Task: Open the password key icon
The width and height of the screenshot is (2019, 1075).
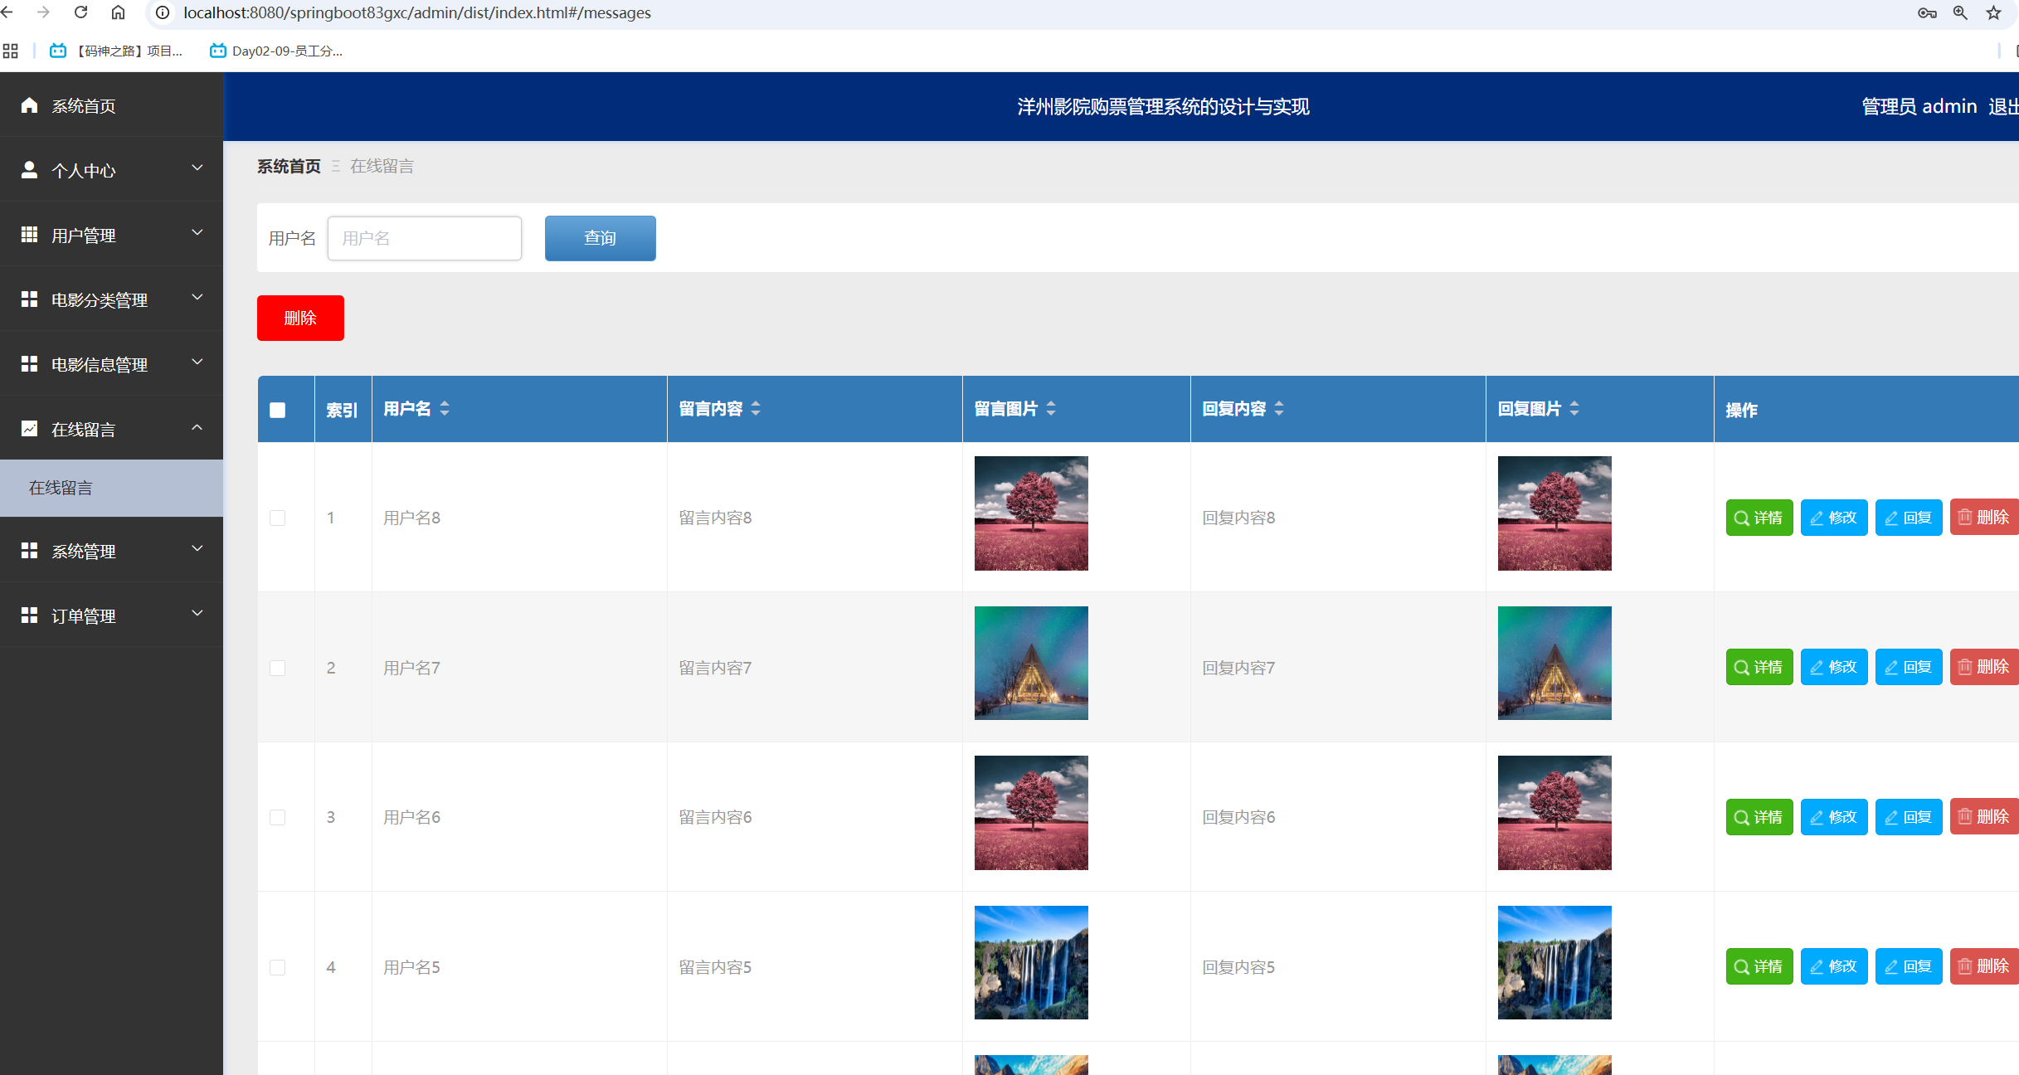Action: click(x=1927, y=12)
